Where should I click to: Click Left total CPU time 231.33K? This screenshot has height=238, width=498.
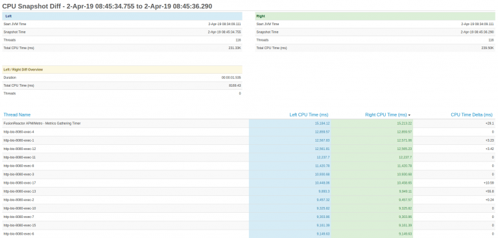point(235,48)
